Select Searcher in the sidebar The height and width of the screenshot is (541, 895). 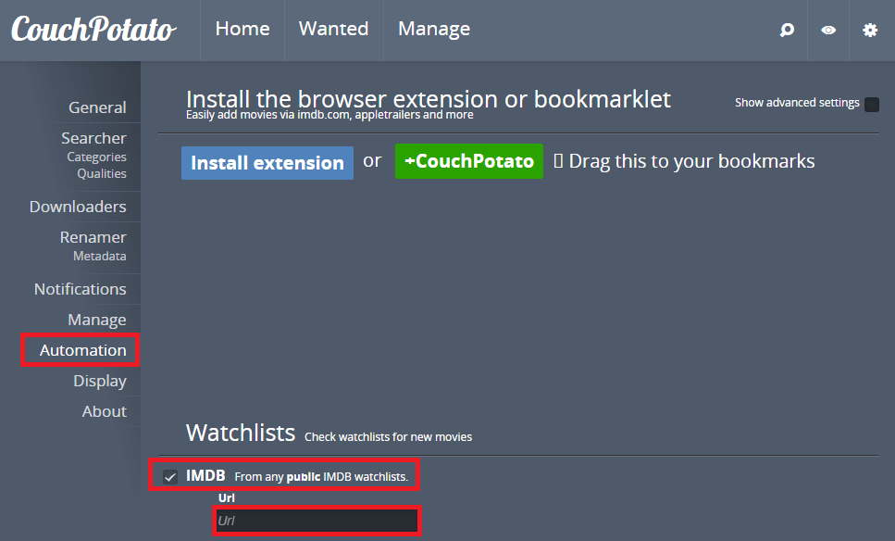click(93, 138)
